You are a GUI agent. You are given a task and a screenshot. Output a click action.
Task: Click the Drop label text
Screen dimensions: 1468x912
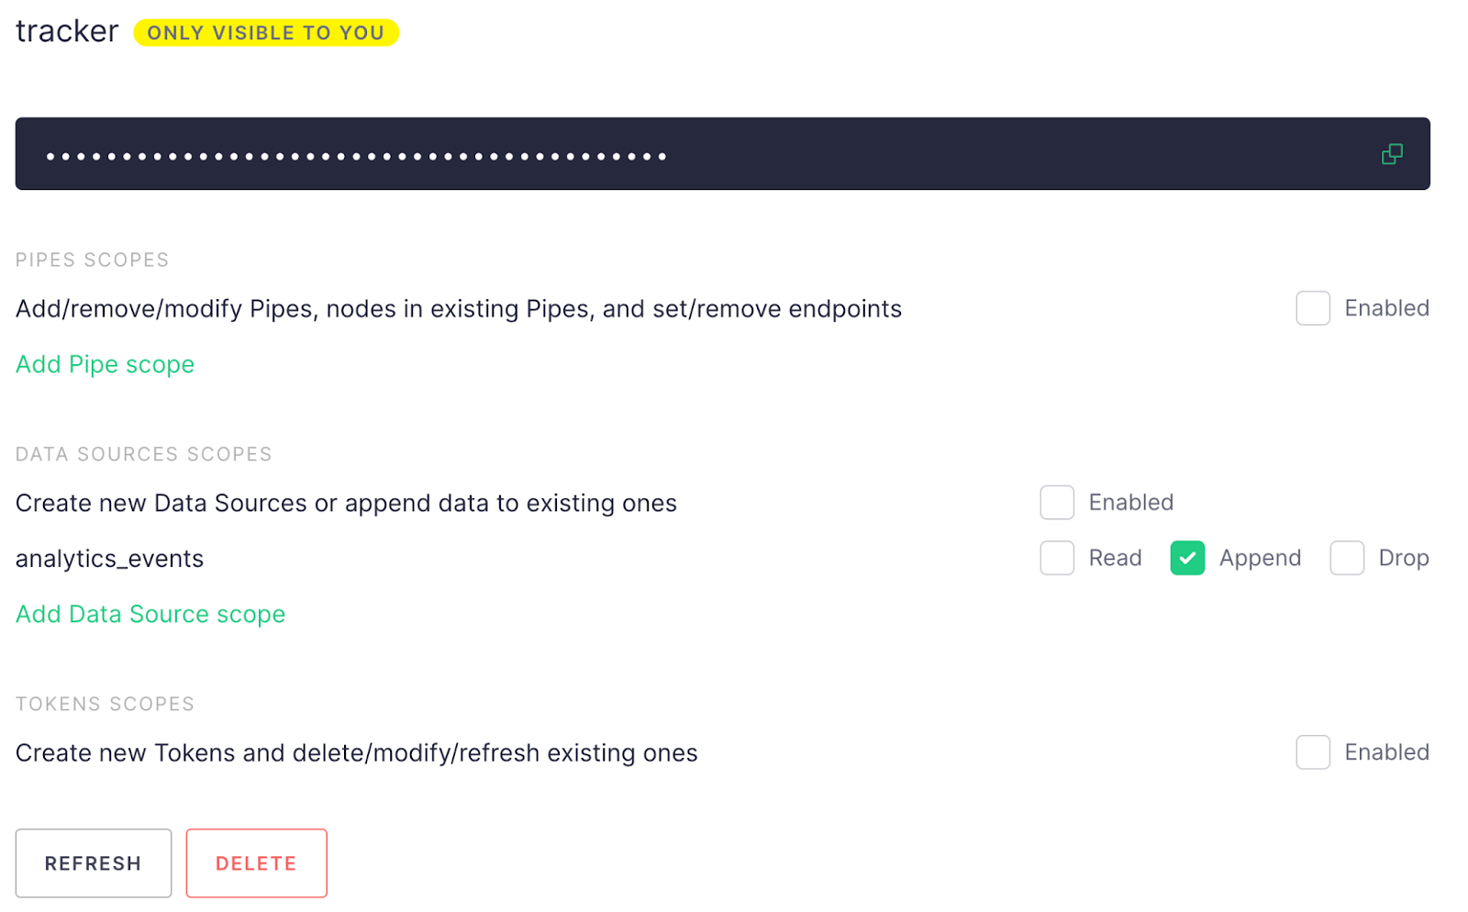click(x=1403, y=558)
